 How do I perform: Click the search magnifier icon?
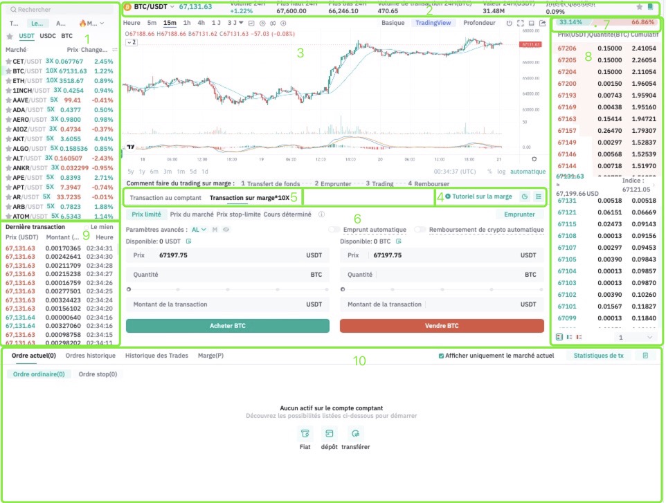[14, 9]
